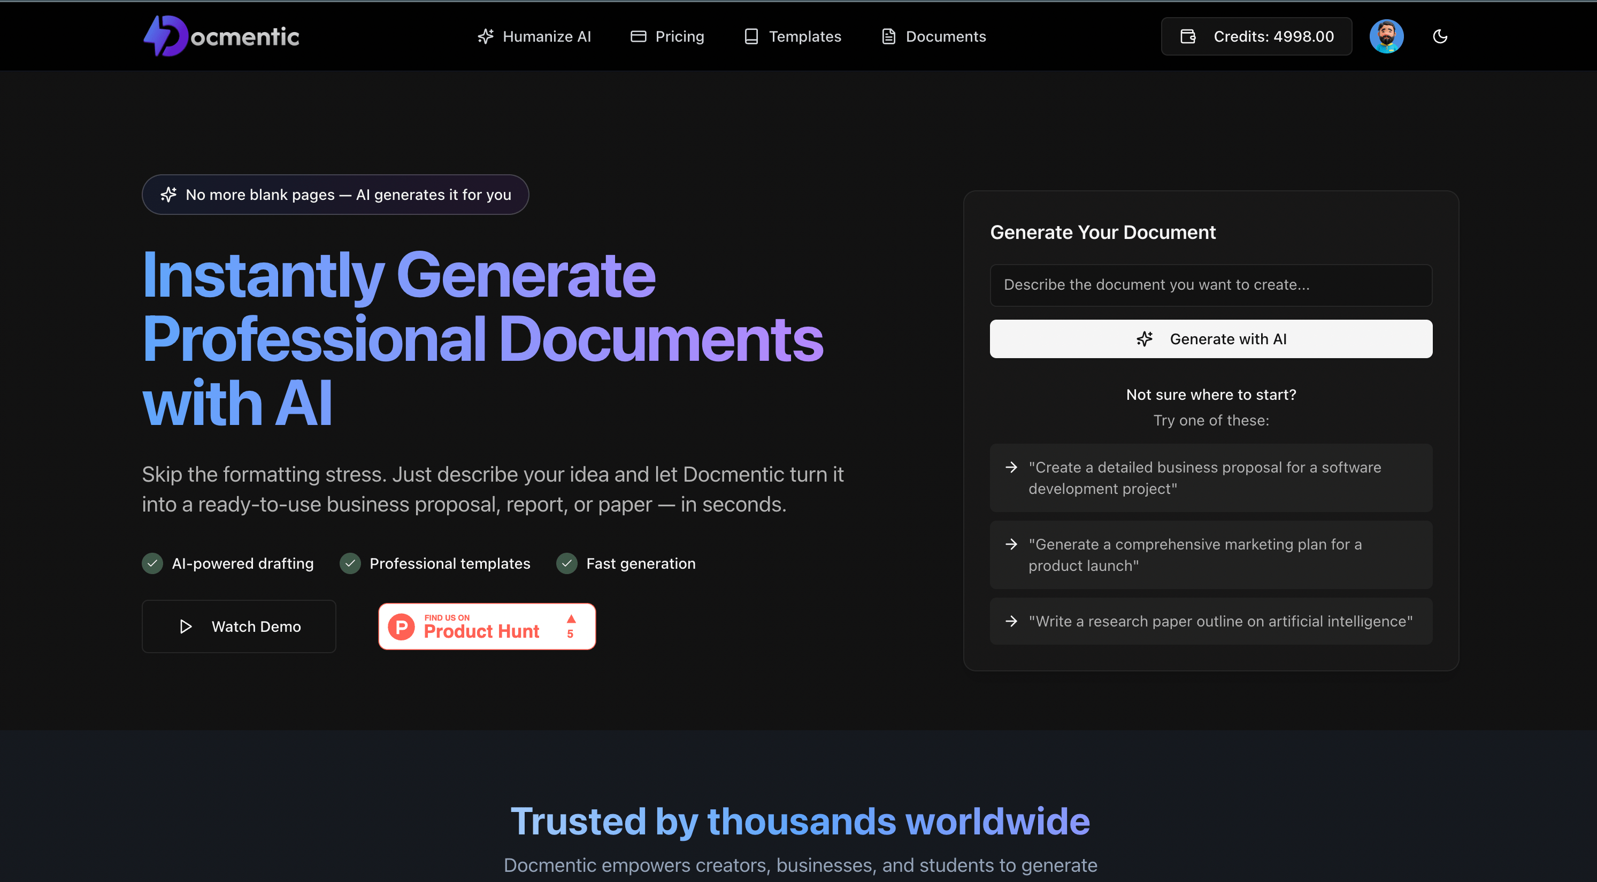Click the AI-powered drafting checkmark icon
Screen dimensions: 1597x882
tap(152, 563)
